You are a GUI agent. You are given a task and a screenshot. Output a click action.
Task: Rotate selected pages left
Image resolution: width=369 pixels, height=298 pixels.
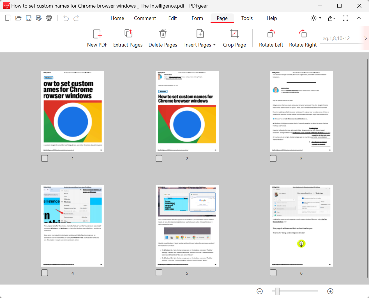point(271,34)
